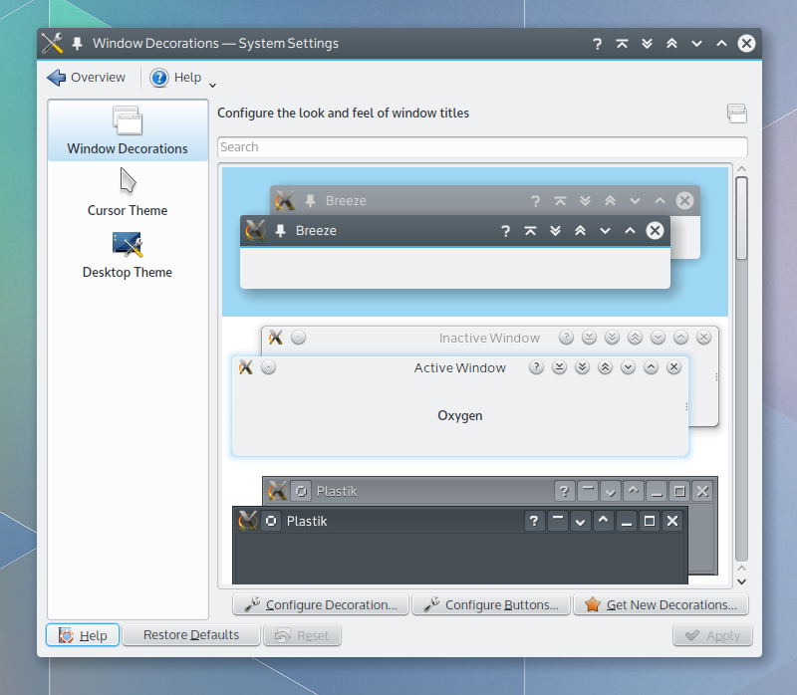This screenshot has height=695, width=797.
Task: Select the Oxygen decoration preview
Action: (475, 391)
